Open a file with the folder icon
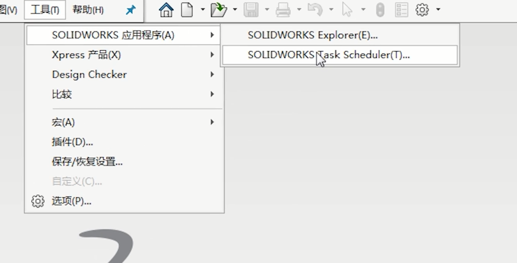This screenshot has width=517, height=263. [219, 10]
